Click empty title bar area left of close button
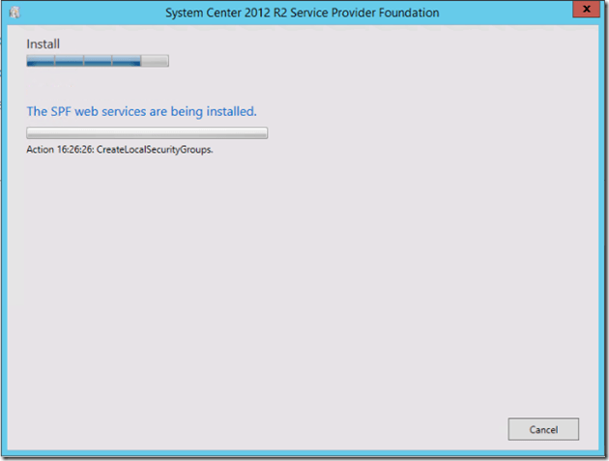This screenshot has height=461, width=609. click(512, 13)
